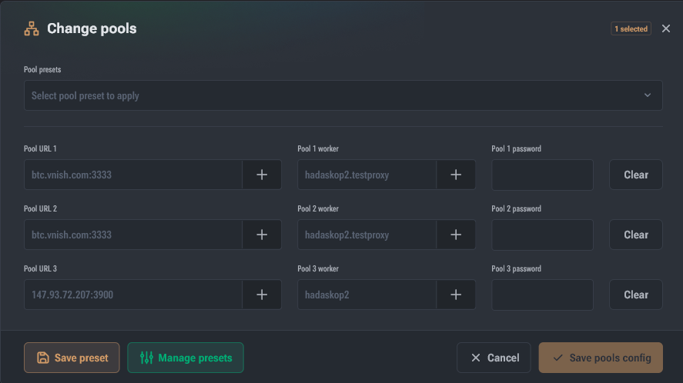
Task: Save the current configuration as a preset
Action: pos(72,358)
